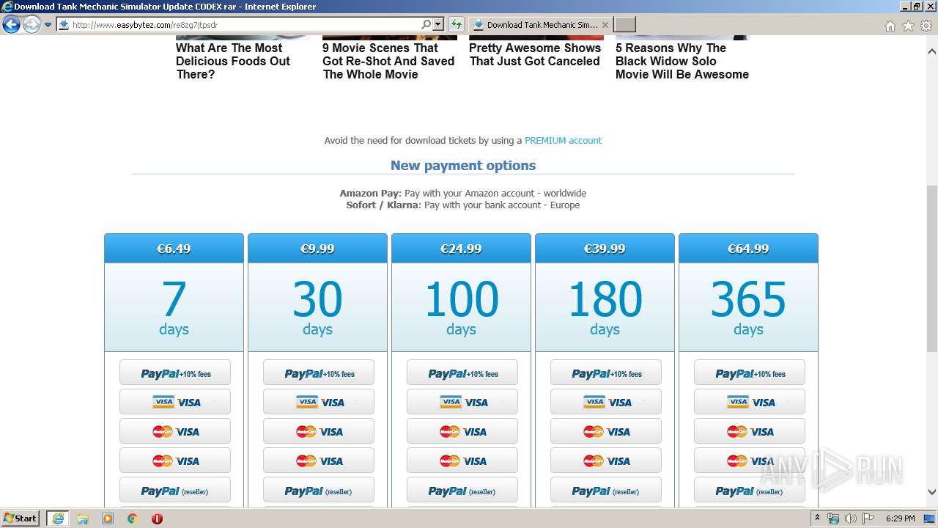Click the 7 days plan box

point(174,307)
